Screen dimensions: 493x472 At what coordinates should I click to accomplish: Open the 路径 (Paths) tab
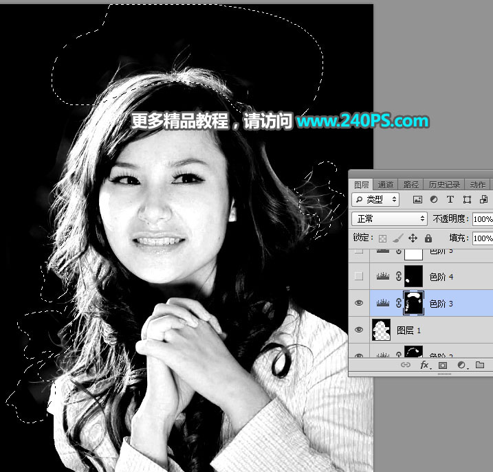pos(410,185)
